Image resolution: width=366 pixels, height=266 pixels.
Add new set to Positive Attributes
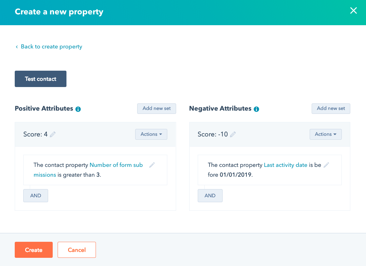(156, 109)
